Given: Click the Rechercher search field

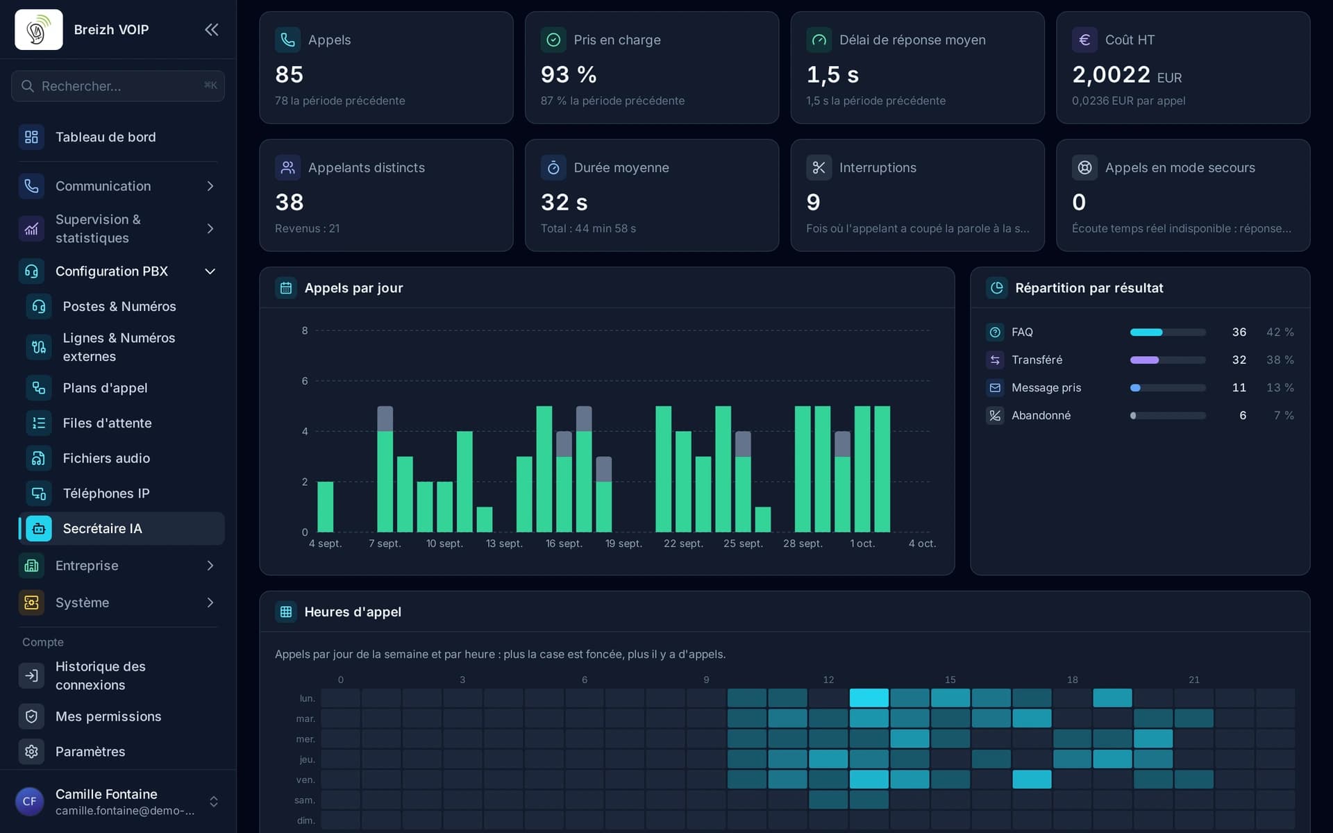Looking at the screenshot, I should point(118,86).
